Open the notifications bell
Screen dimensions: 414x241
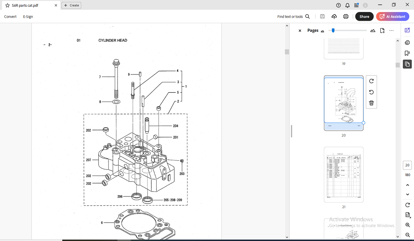pos(347,5)
